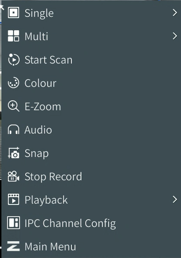Click the Playback film icon

pos(14,200)
